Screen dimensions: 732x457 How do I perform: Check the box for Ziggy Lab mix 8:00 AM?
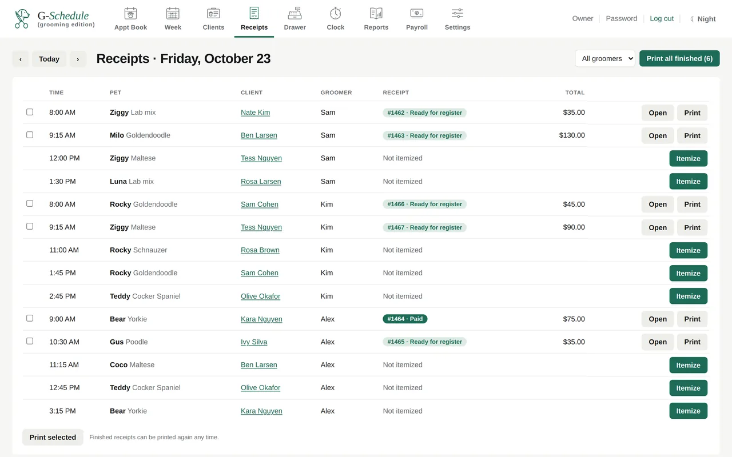30,112
